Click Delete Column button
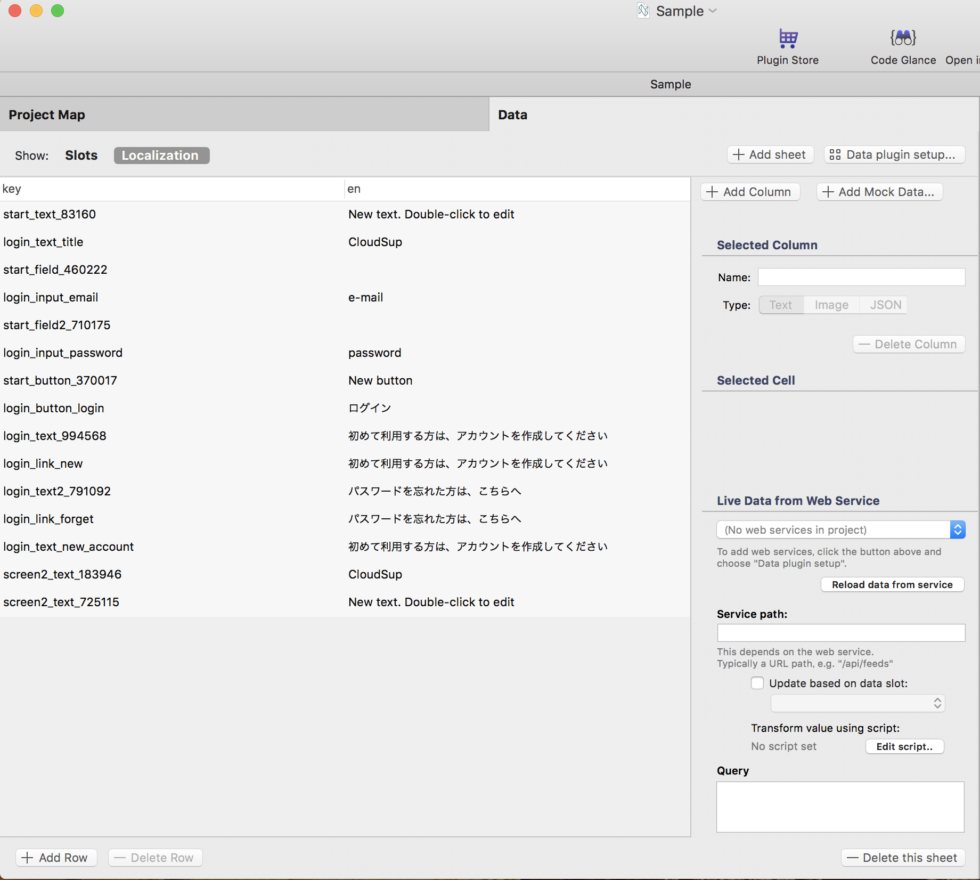The image size is (980, 880). click(909, 344)
